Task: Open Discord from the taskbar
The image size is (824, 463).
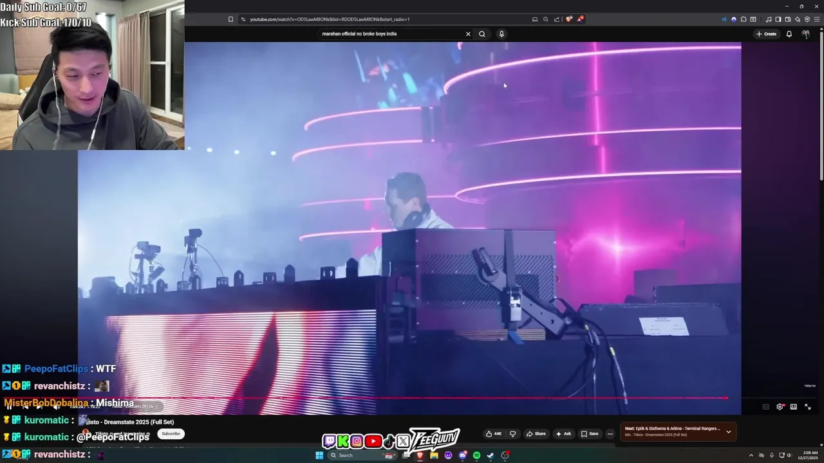Action: coord(462,455)
